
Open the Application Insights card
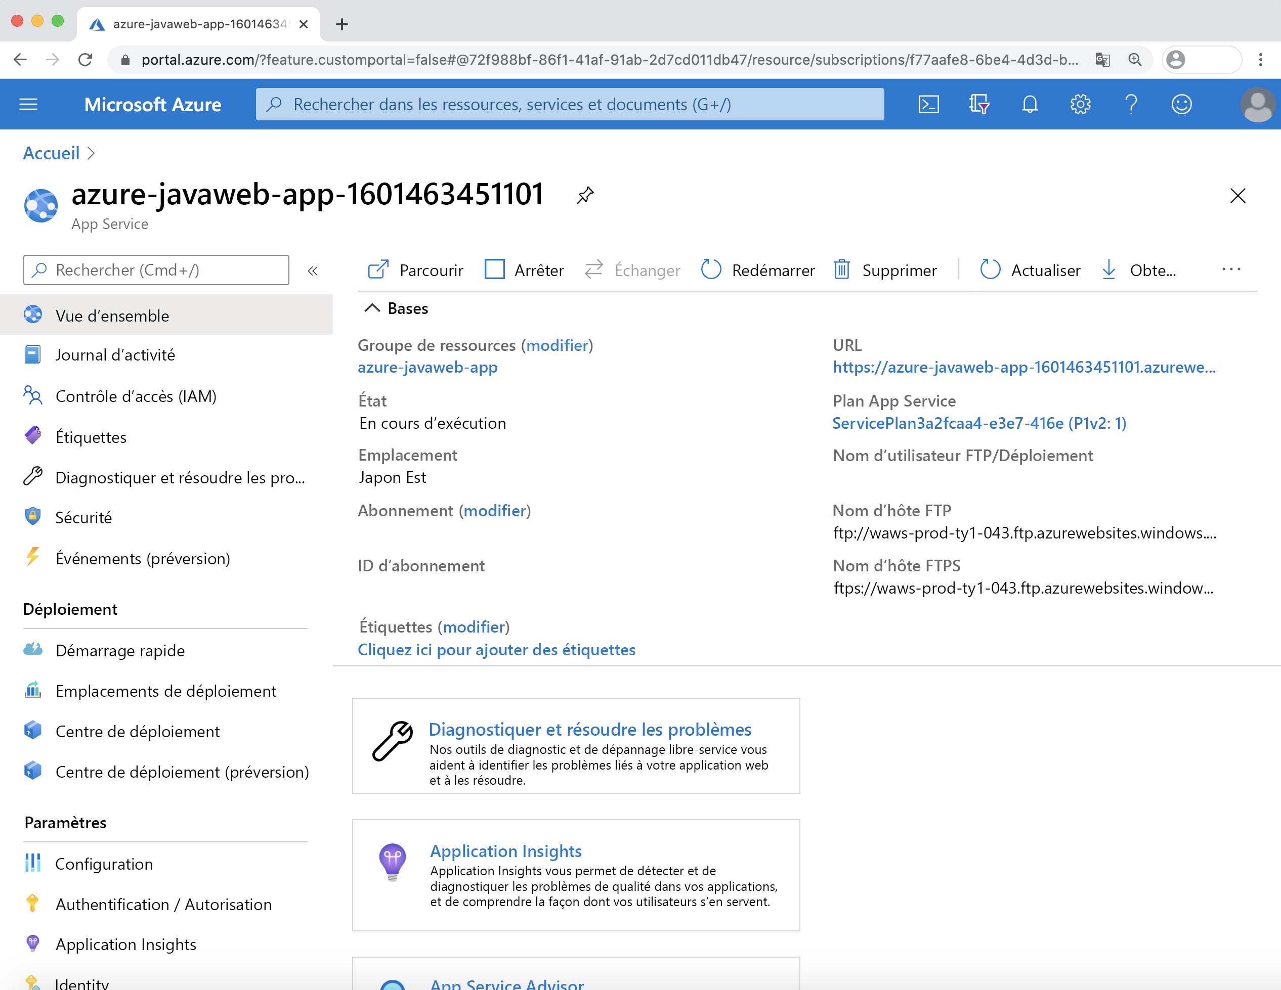pyautogui.click(x=575, y=875)
